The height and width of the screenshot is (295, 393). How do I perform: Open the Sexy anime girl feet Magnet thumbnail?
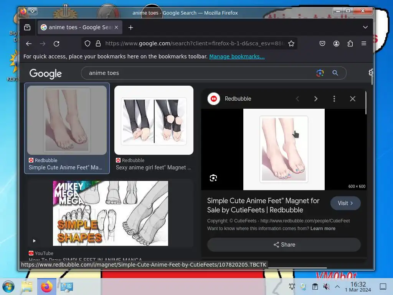pos(154,120)
